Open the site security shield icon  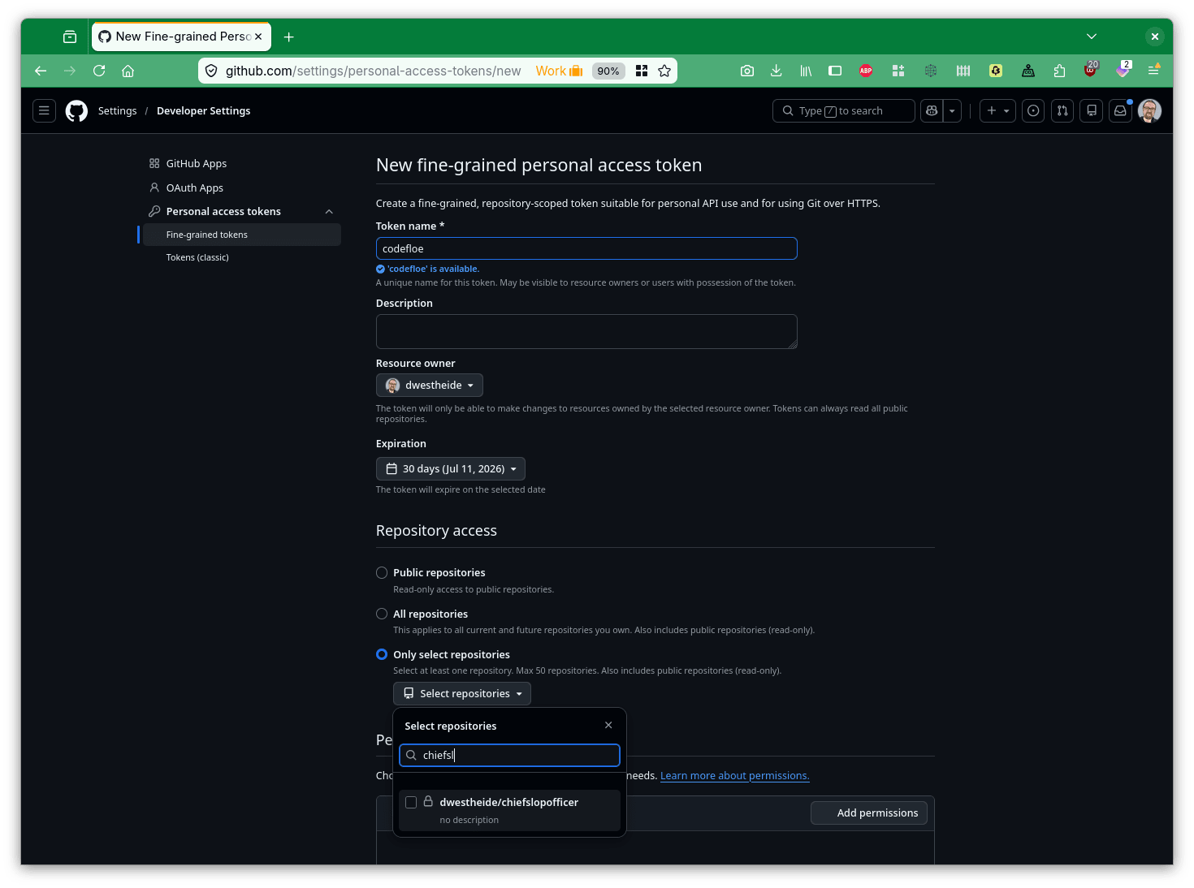point(211,71)
